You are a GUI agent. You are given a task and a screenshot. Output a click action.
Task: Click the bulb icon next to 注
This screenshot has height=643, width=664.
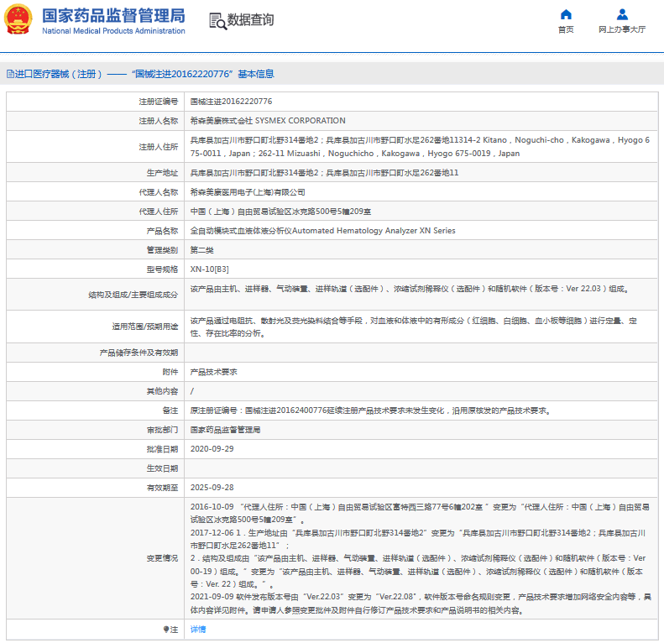click(166, 630)
